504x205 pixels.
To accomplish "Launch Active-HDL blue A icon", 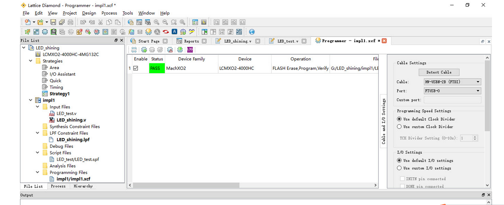I will click(x=174, y=32).
